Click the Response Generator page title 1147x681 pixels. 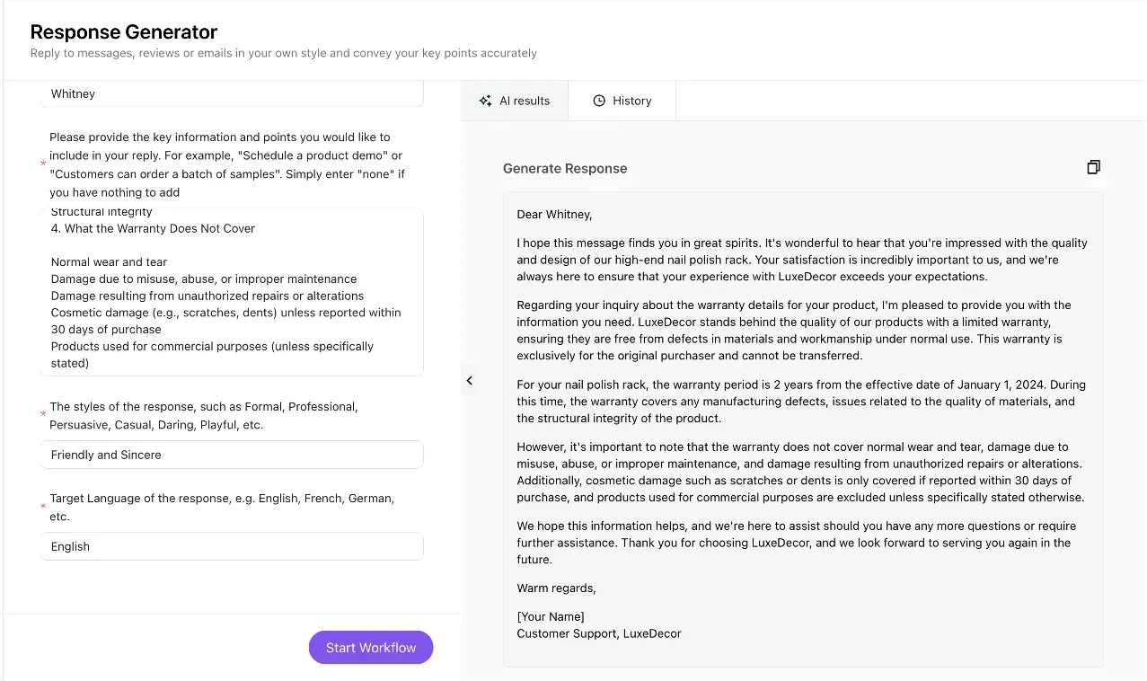click(124, 31)
